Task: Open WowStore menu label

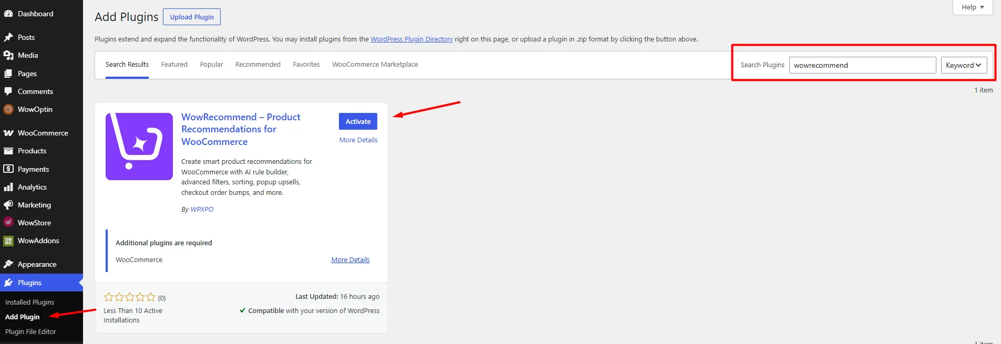Action: tap(34, 223)
